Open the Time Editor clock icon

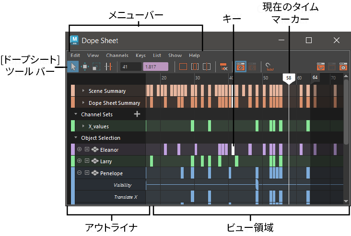click(x=343, y=67)
